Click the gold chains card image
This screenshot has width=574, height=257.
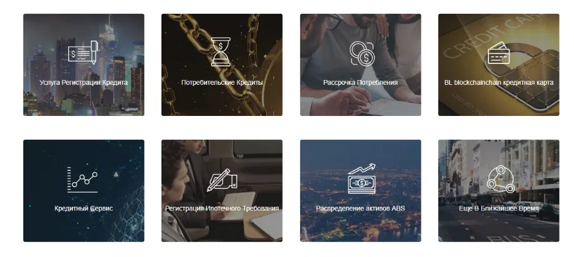point(222,103)
